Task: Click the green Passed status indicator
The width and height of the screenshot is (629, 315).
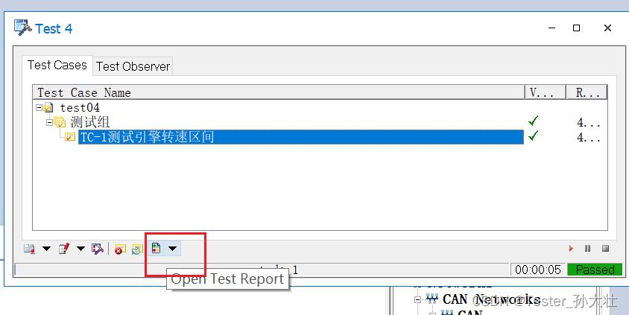Action: pos(595,270)
